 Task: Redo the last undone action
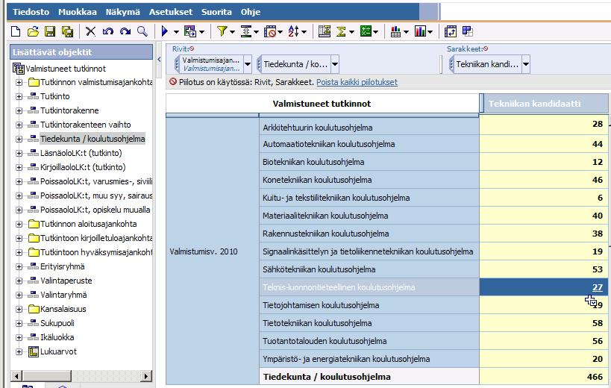click(125, 31)
